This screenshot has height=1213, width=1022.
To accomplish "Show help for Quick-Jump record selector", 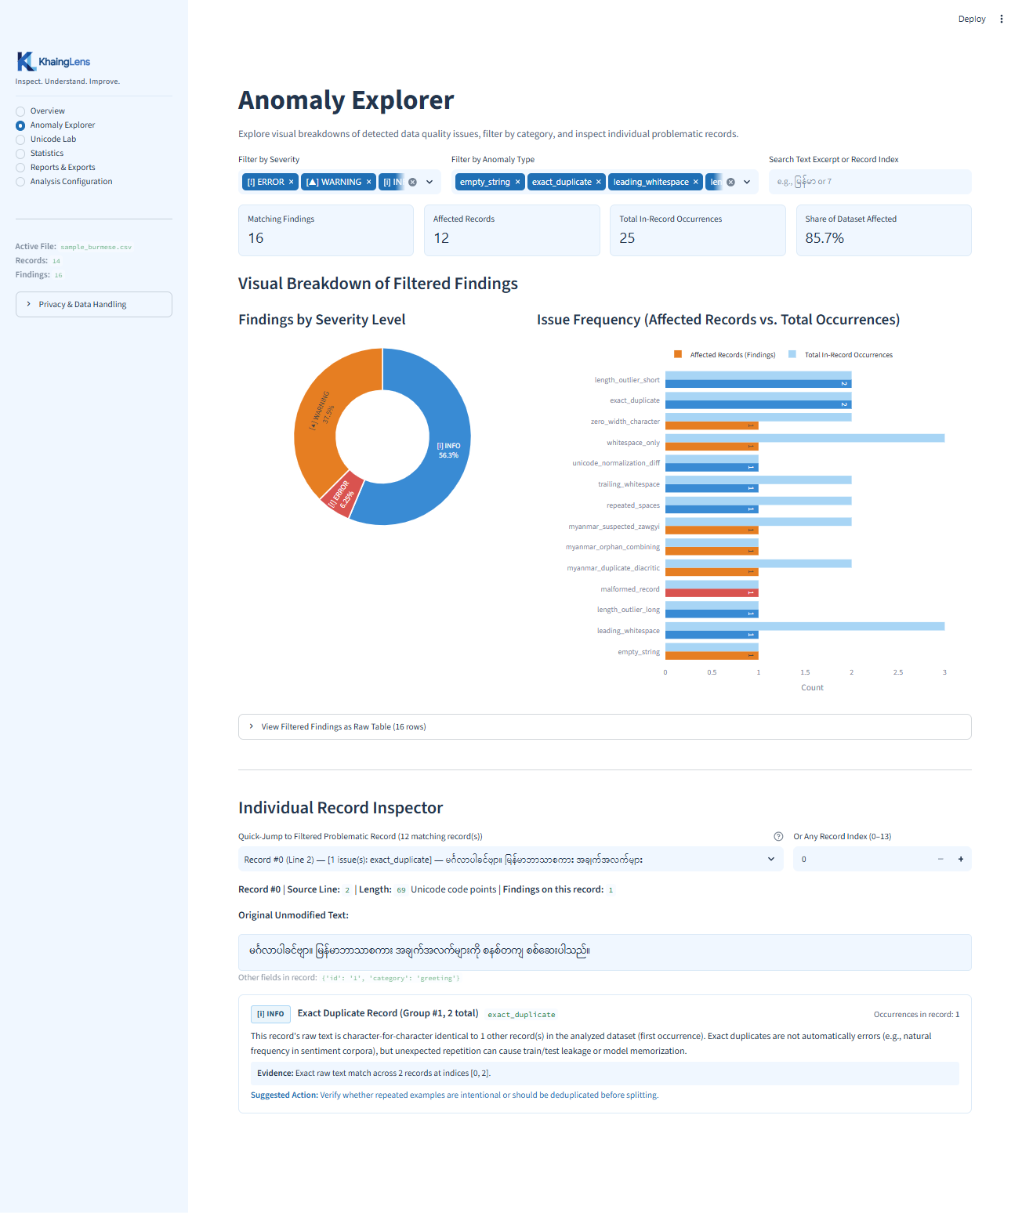I will tap(778, 836).
